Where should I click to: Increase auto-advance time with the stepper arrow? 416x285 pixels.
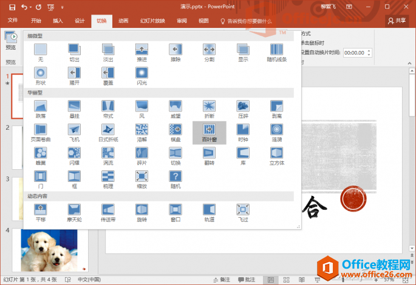[369, 50]
